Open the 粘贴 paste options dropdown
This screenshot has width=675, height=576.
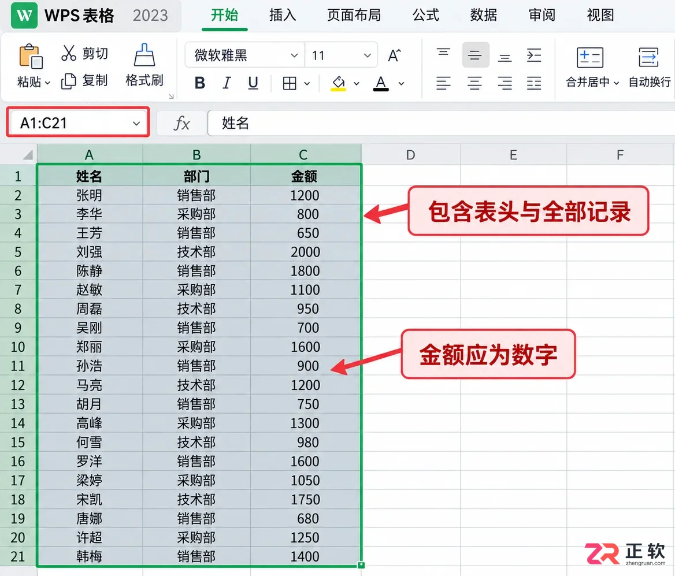coord(47,82)
